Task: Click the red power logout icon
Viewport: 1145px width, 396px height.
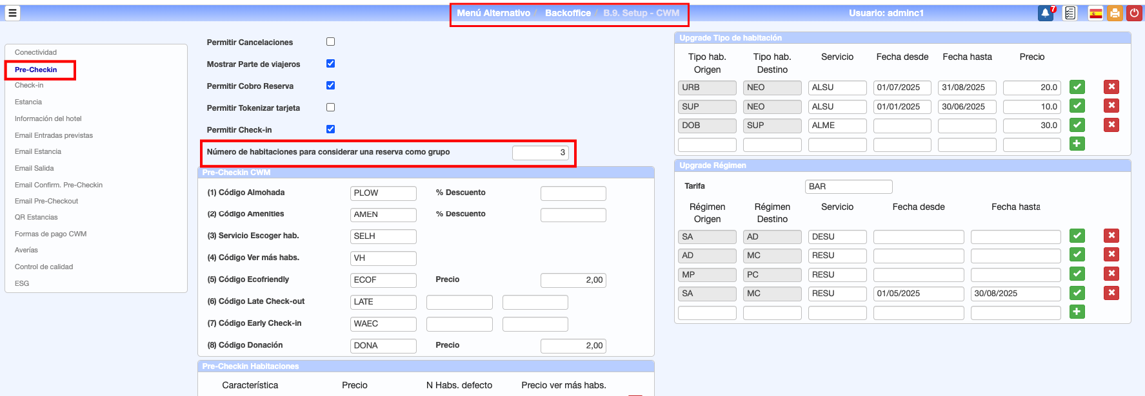Action: 1134,13
